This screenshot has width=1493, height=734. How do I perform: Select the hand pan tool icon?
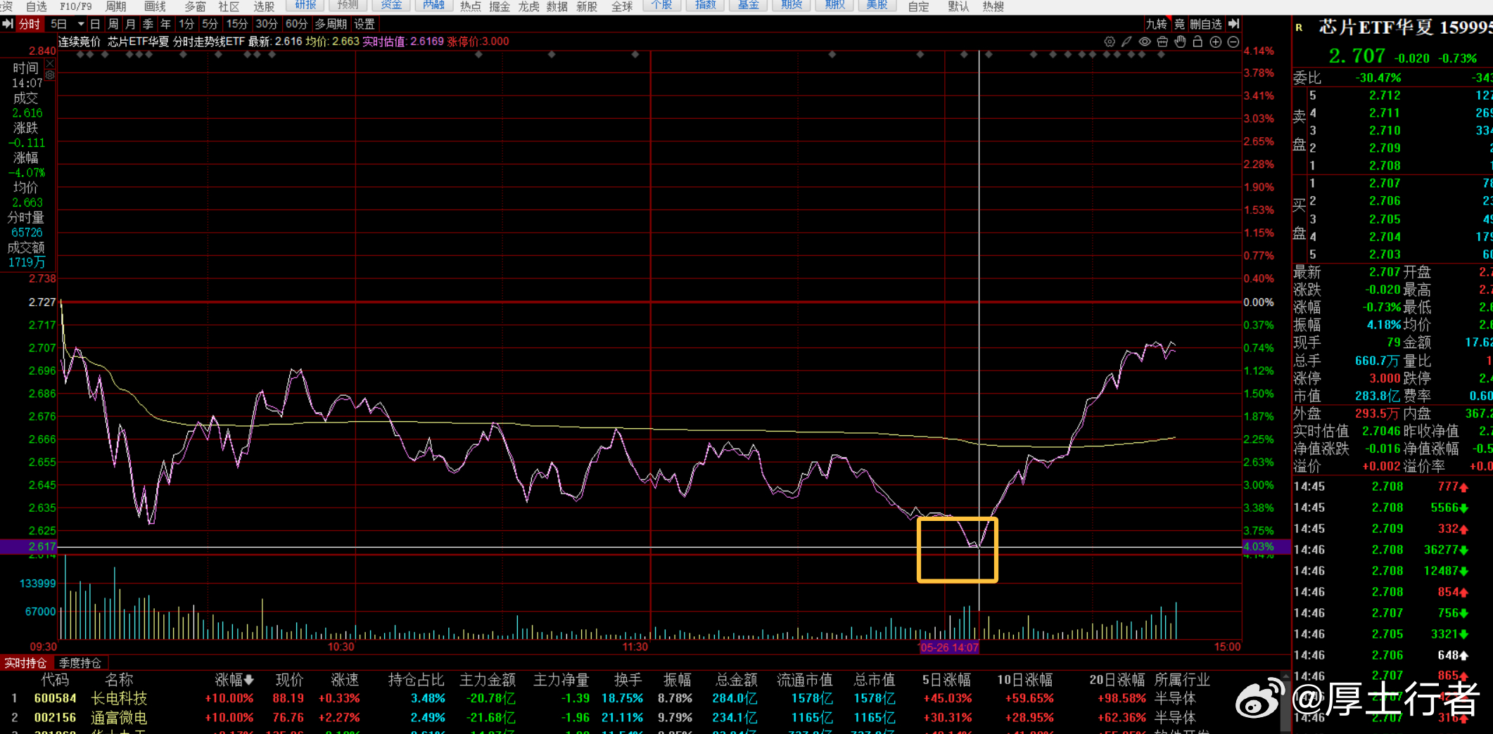1180,42
